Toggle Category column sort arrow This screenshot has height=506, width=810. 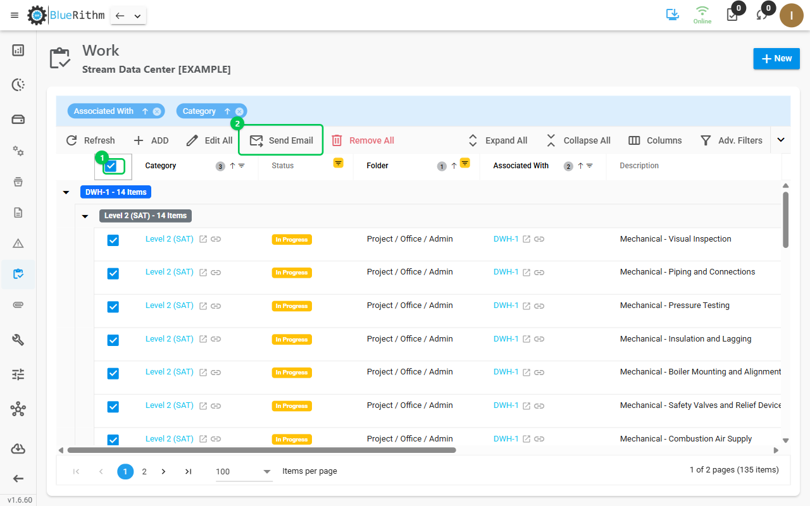pyautogui.click(x=232, y=166)
